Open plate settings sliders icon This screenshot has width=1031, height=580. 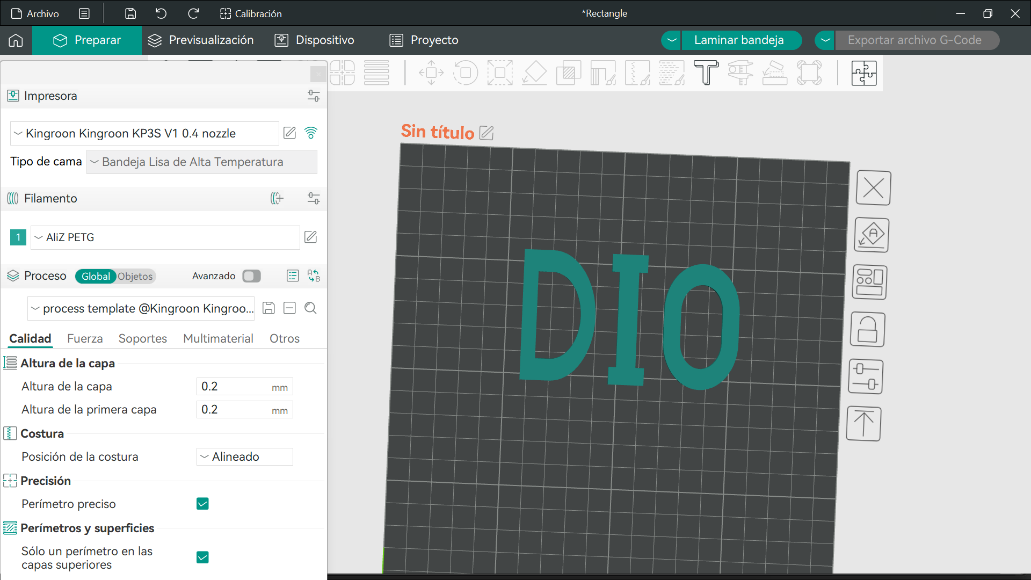[x=866, y=376]
